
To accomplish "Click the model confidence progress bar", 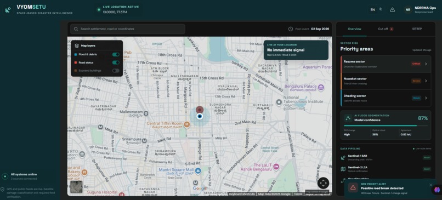I will click(386, 125).
